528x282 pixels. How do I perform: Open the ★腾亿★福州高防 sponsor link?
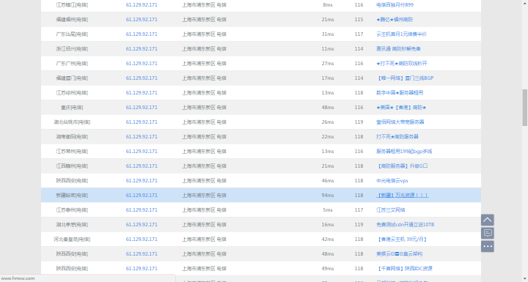pos(395,20)
